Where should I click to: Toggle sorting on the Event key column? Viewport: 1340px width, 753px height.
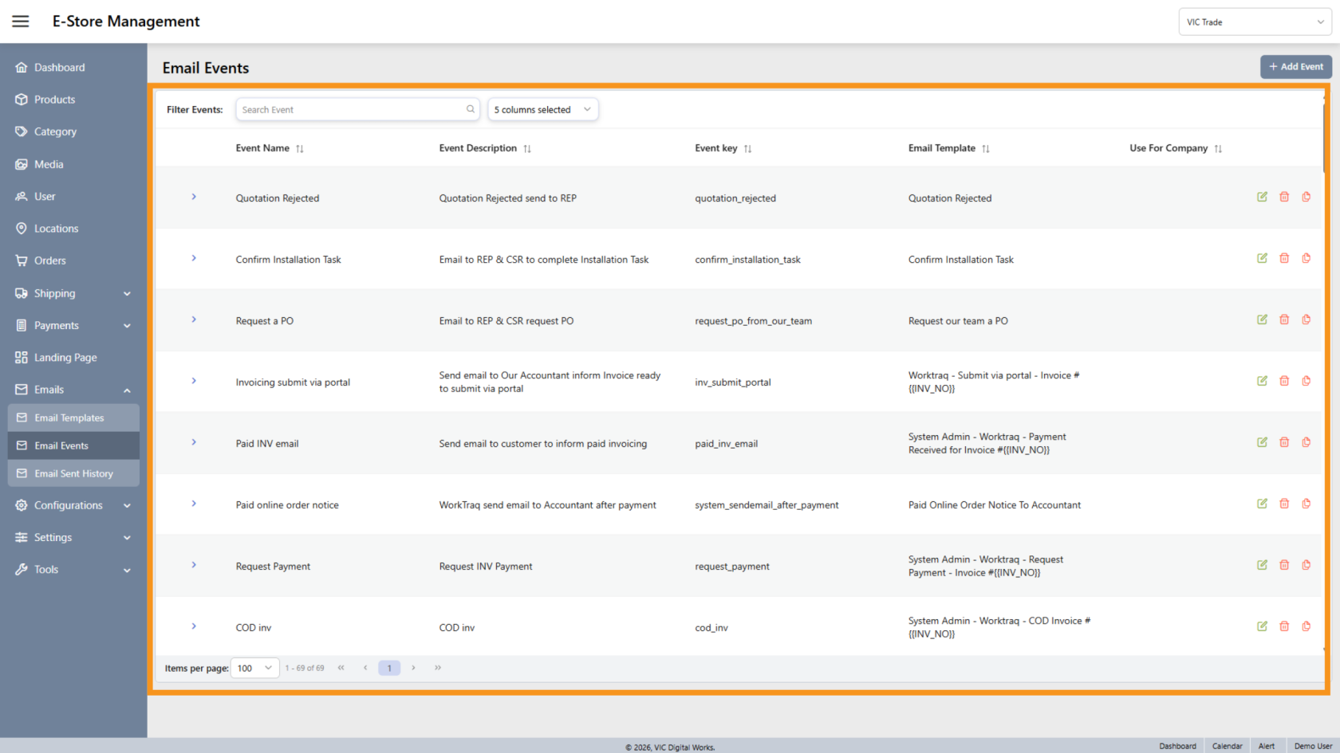point(748,147)
